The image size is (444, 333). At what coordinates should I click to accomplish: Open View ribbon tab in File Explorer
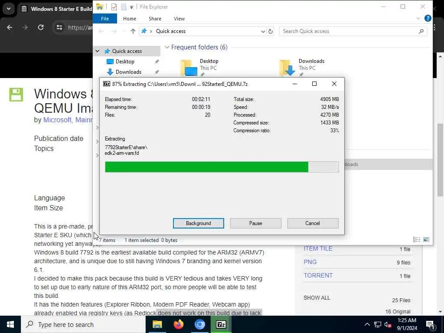pyautogui.click(x=179, y=19)
